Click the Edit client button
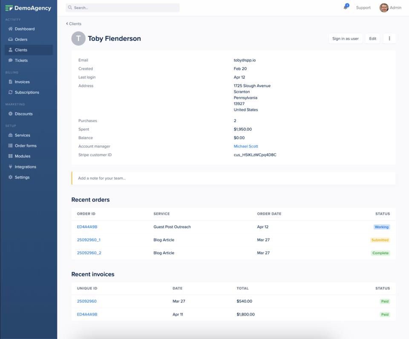409x339 pixels. tap(372, 38)
